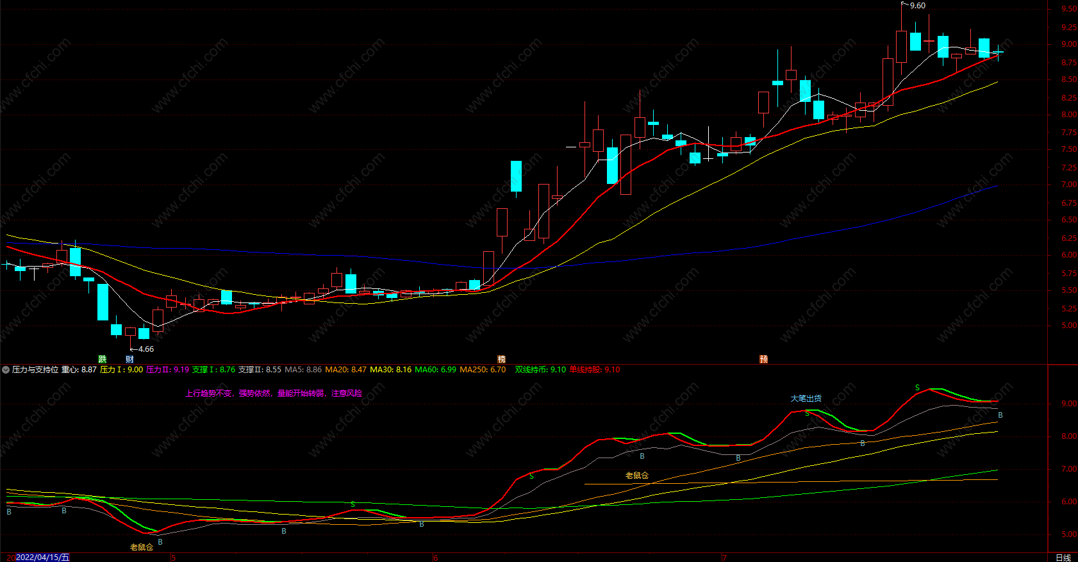Click the 9.60 high price label

tap(918, 6)
